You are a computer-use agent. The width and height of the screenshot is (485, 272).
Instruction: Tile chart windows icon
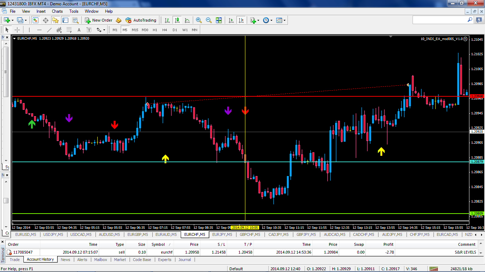[x=219, y=20]
